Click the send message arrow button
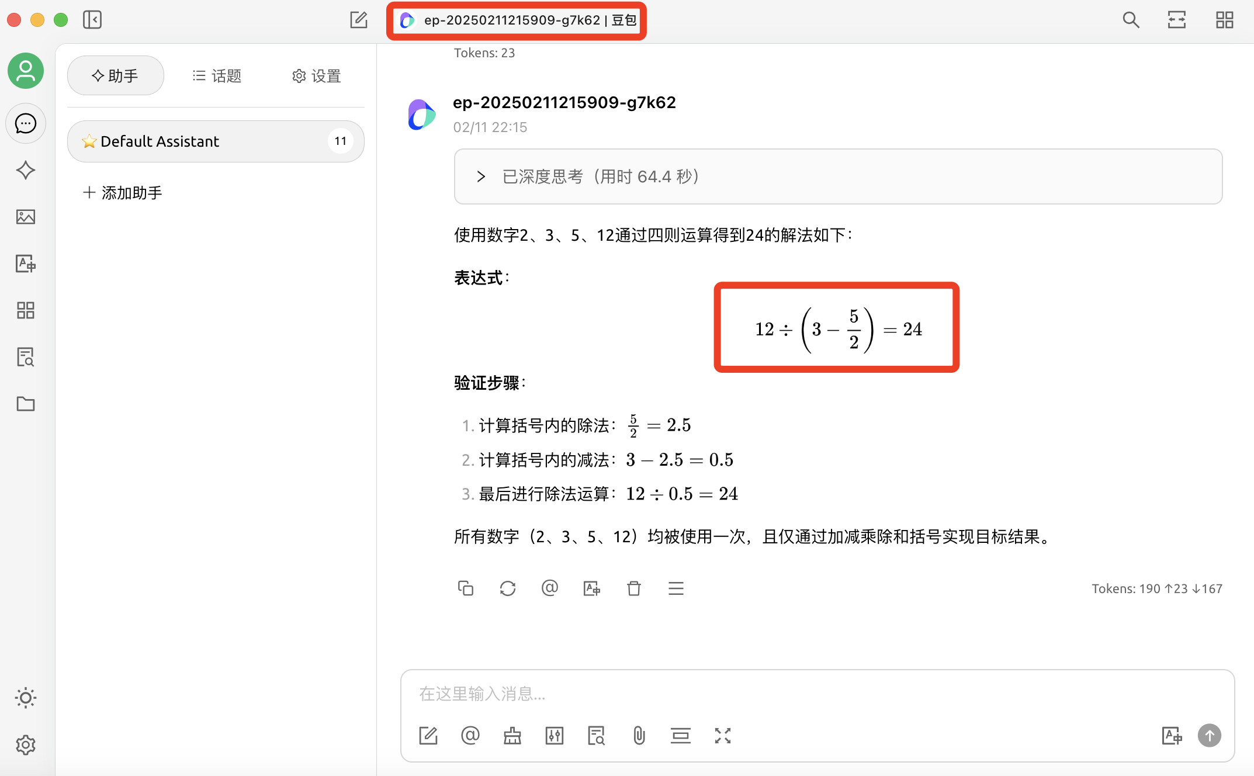The image size is (1254, 776). (x=1209, y=735)
